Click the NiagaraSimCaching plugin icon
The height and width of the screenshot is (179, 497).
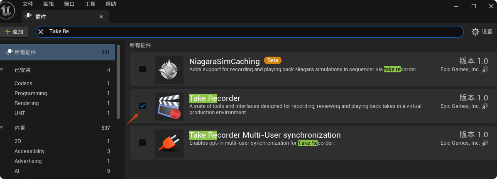(x=169, y=70)
